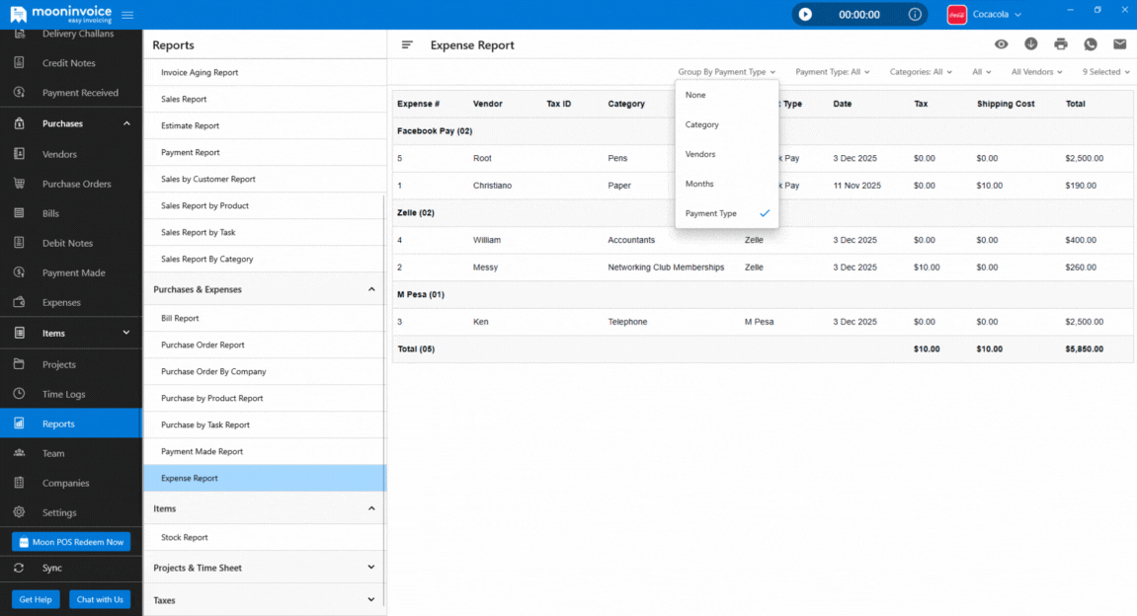Send the report using the email icon
1137x616 pixels.
pyautogui.click(x=1119, y=44)
